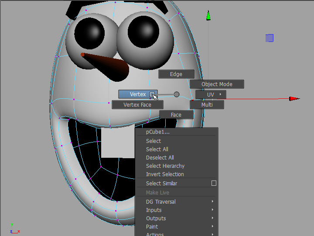Viewport: 314px width, 236px height.
Task: Click pCube1... in the context menu
Action: 158,132
